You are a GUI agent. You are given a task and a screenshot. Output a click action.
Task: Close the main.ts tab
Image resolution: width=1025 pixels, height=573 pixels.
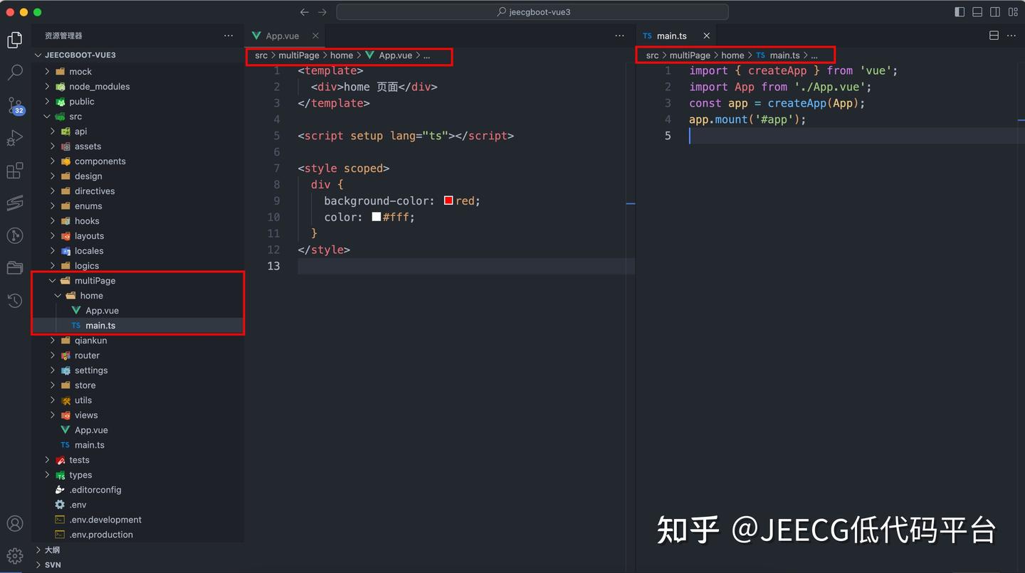[706, 36]
